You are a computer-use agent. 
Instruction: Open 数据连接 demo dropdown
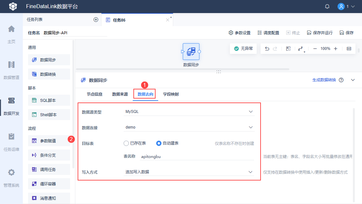point(189,127)
